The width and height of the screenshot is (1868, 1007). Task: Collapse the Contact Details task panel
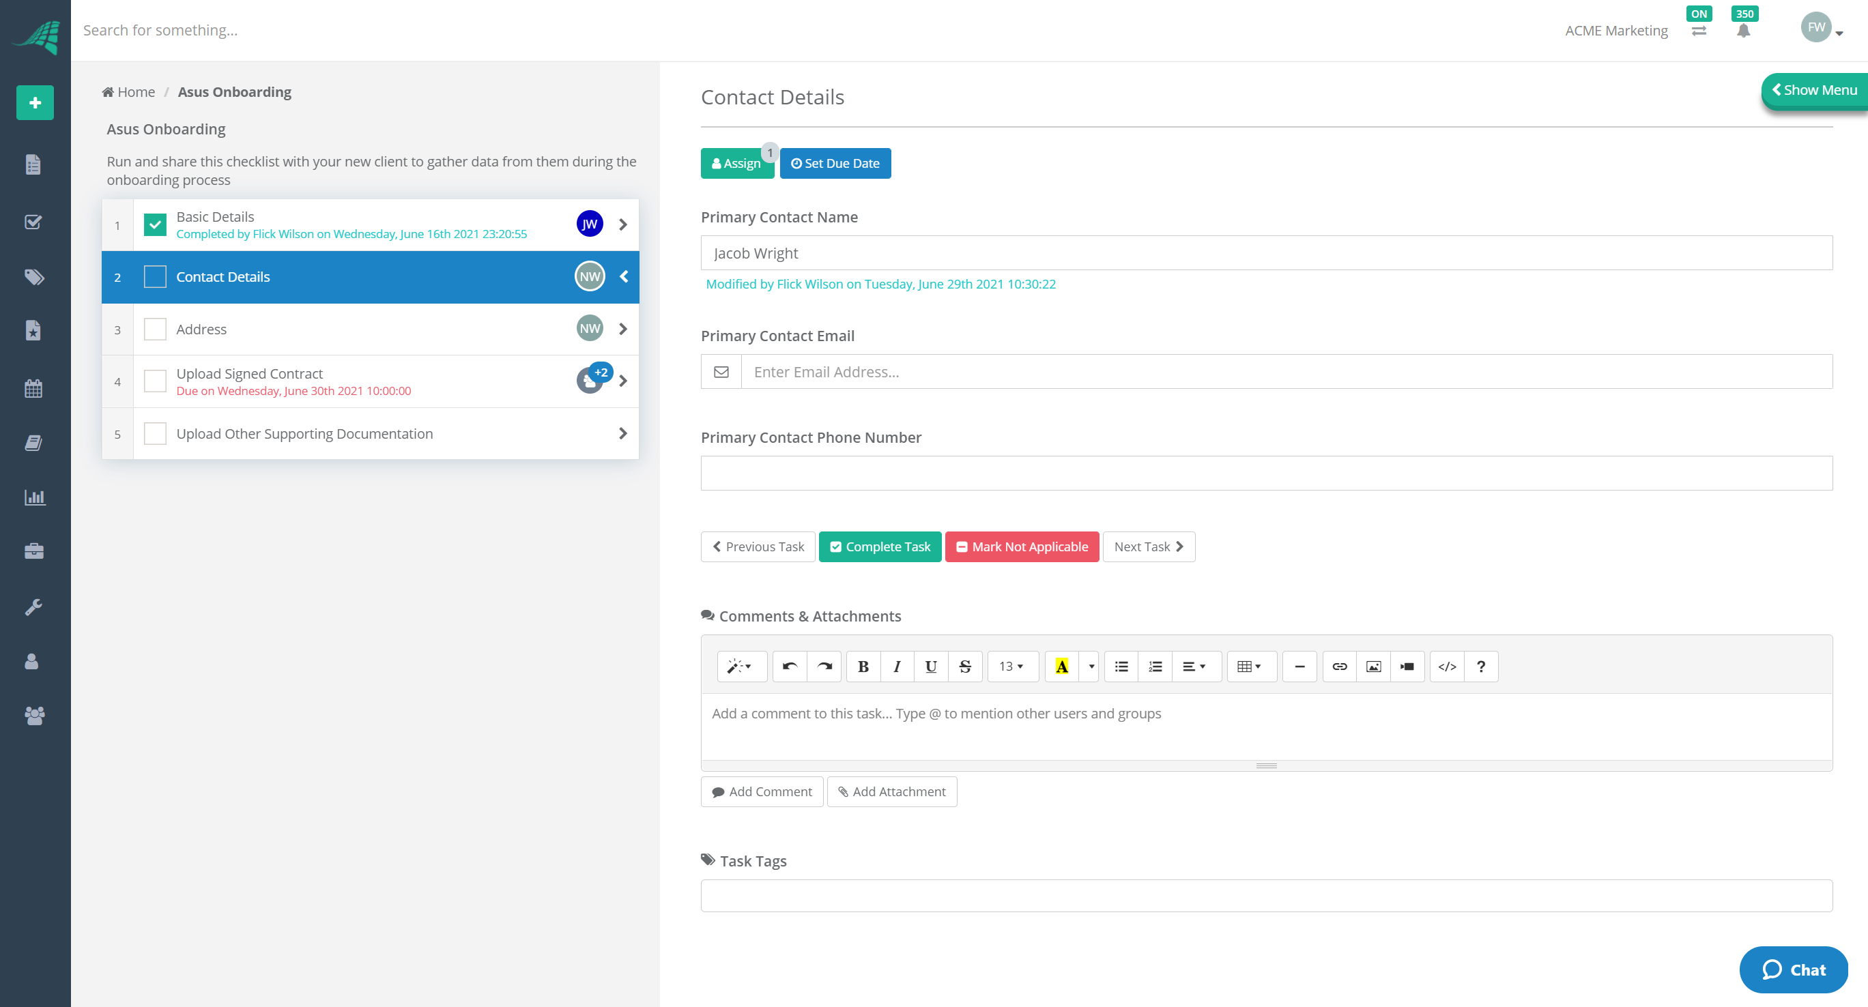point(624,276)
